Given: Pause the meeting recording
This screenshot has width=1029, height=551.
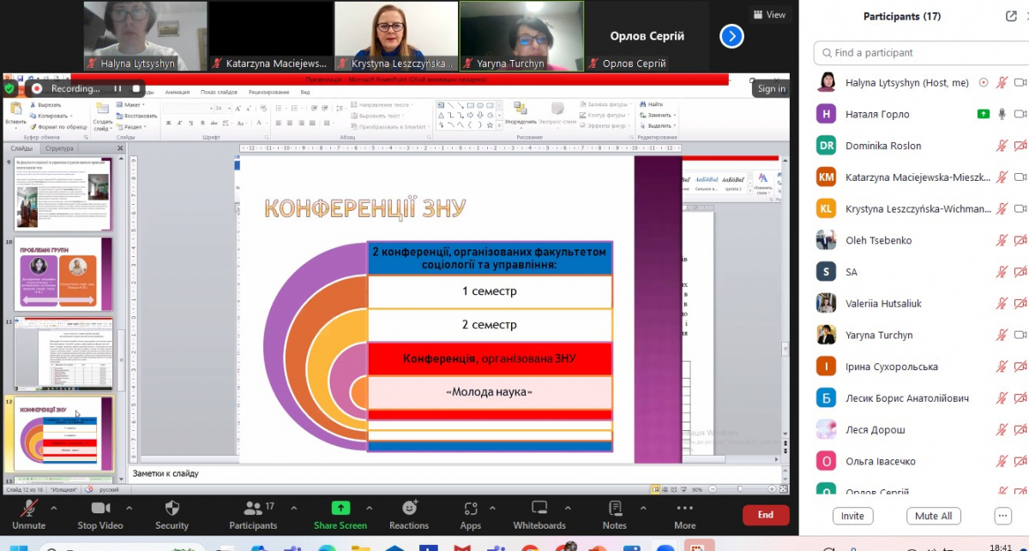Looking at the screenshot, I should pyautogui.click(x=117, y=88).
